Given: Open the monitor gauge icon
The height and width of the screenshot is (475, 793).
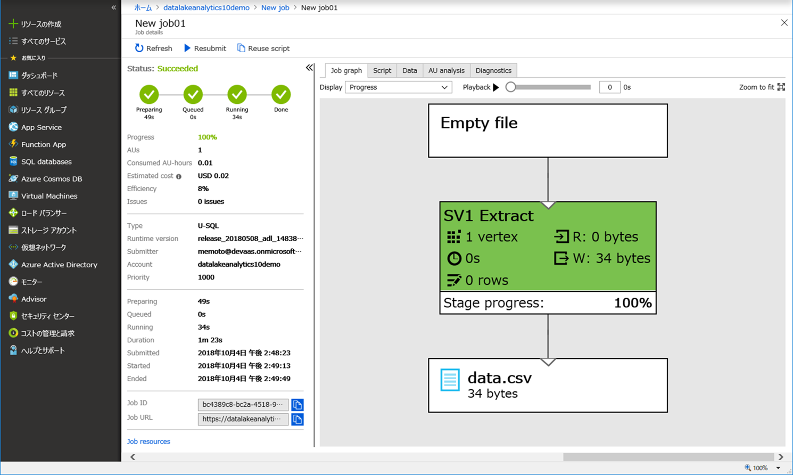Looking at the screenshot, I should point(13,282).
